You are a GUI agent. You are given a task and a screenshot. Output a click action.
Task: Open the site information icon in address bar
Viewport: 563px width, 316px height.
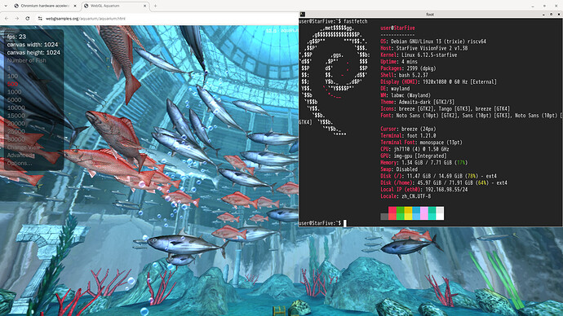coord(40,18)
